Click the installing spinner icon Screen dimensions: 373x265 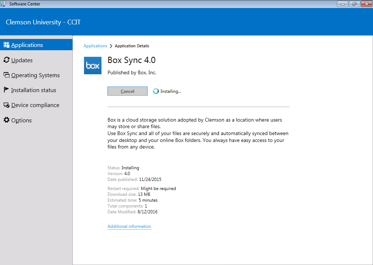(x=156, y=91)
